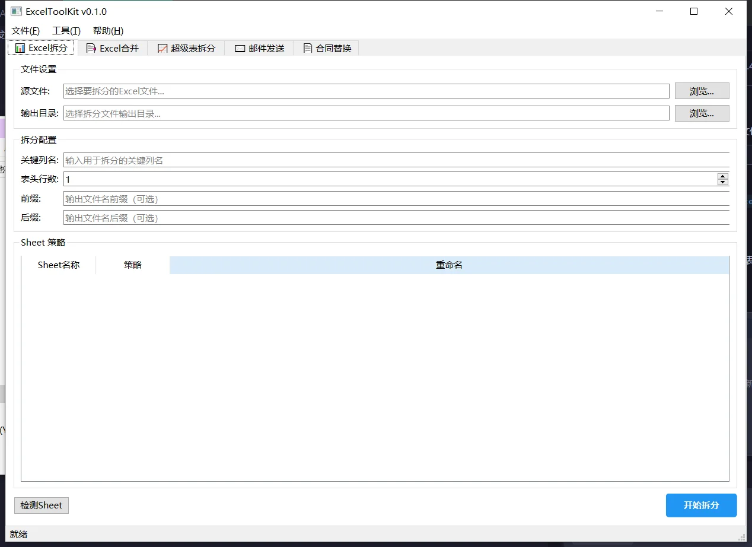Viewport: 752px width, 547px height.
Task: Decrease 表头行数 with the down arrow
Action: [x=722, y=182]
